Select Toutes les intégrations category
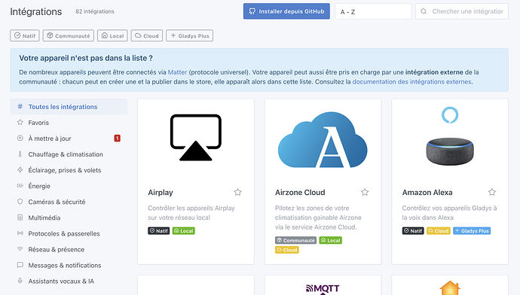 click(x=69, y=107)
